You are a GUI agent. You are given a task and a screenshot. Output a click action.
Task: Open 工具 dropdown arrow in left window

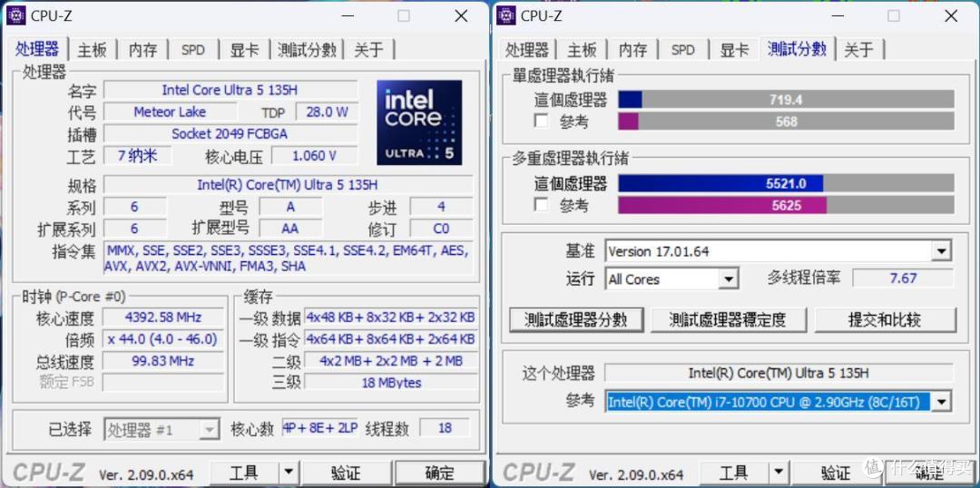(288, 472)
